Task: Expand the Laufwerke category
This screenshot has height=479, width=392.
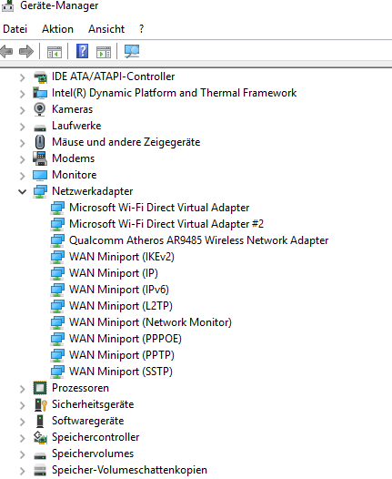Action: click(22, 127)
